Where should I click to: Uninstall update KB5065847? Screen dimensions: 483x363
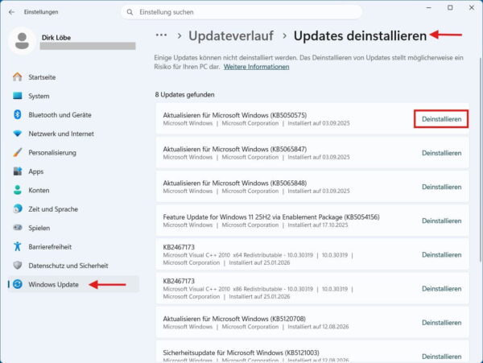pyautogui.click(x=441, y=153)
